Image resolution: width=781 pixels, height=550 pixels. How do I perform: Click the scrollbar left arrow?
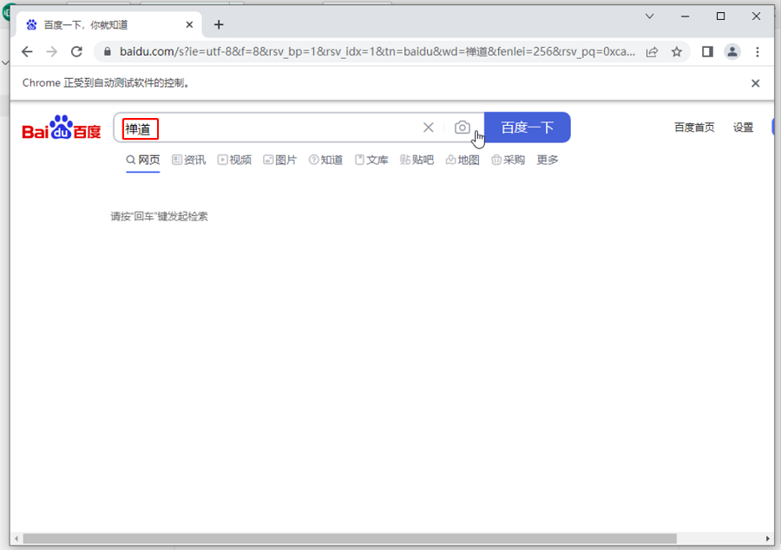[16, 539]
